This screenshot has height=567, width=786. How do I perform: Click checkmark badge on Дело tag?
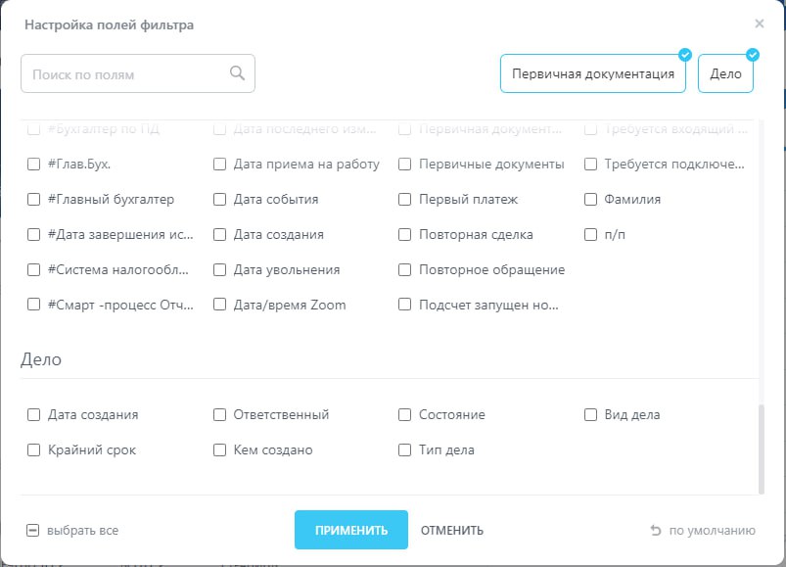[752, 55]
